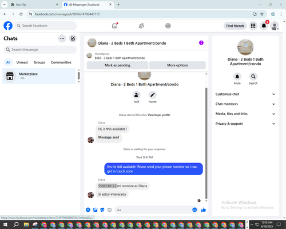This screenshot has height=229, width=286.
Task: Select the Communities filter tab
Action: tap(61, 62)
